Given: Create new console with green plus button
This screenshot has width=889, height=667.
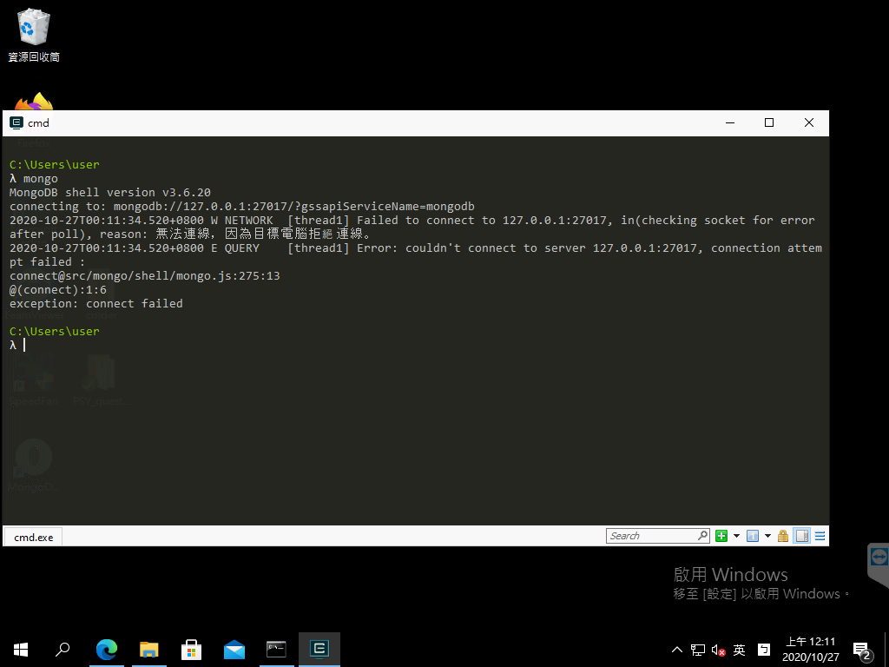Looking at the screenshot, I should point(721,536).
